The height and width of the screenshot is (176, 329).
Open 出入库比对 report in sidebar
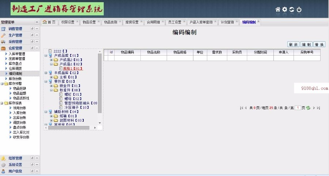tap(21, 132)
